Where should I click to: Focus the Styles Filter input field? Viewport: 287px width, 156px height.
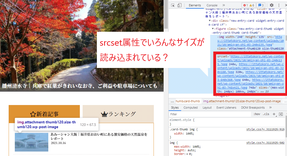point(210,114)
